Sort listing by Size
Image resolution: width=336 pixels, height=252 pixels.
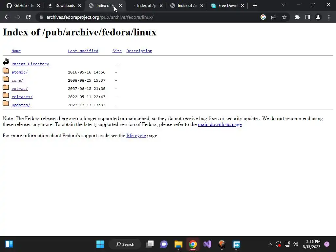pos(117,51)
